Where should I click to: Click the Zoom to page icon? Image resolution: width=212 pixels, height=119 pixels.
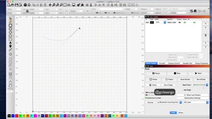click(54, 5)
